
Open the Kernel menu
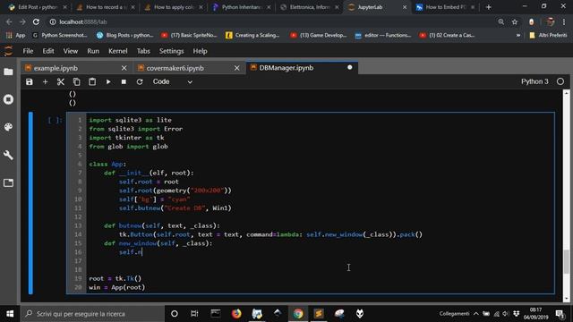[x=117, y=51]
